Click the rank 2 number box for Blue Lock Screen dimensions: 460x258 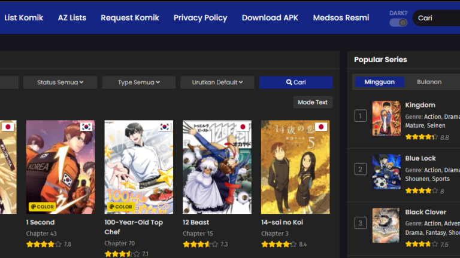click(360, 170)
